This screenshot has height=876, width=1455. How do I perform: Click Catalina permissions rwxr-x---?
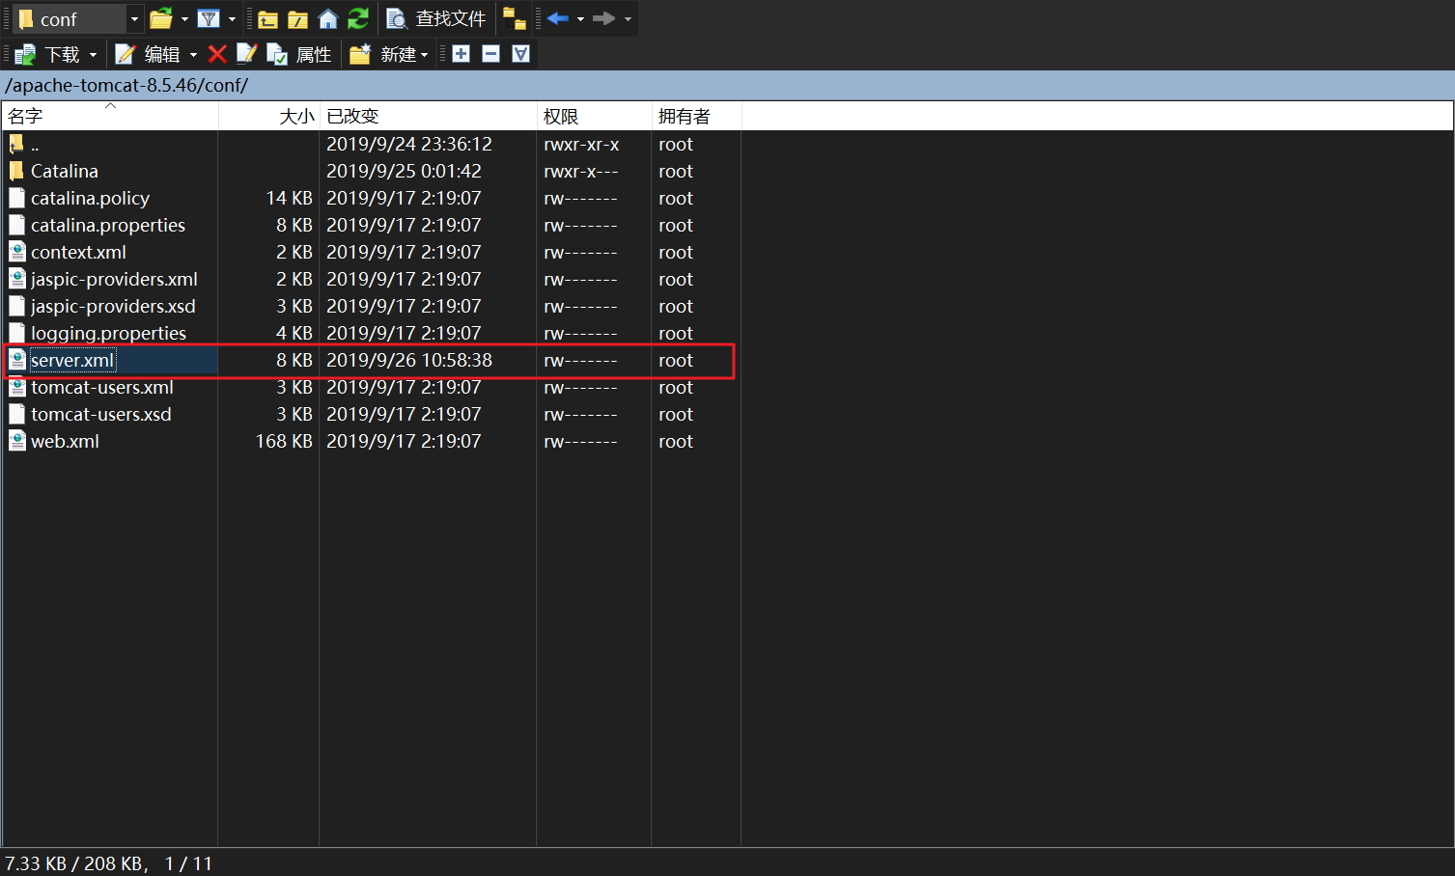point(581,171)
